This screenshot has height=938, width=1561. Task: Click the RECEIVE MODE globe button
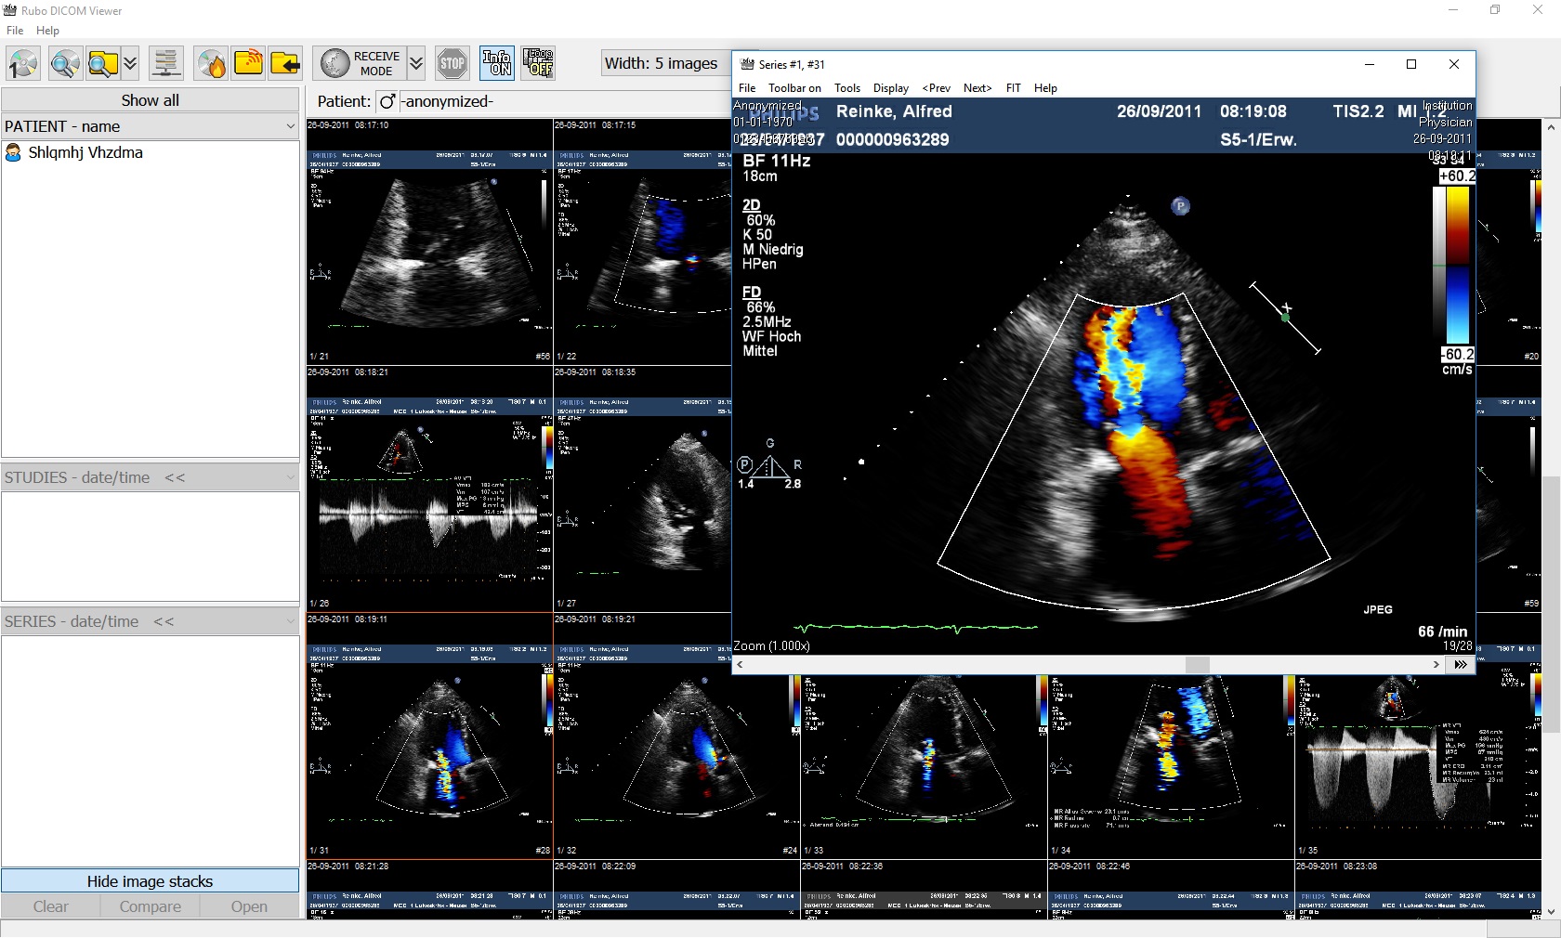pos(360,63)
